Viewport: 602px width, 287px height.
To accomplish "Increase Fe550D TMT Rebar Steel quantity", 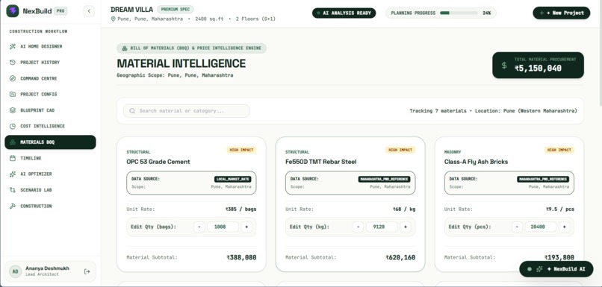I will tap(406, 227).
